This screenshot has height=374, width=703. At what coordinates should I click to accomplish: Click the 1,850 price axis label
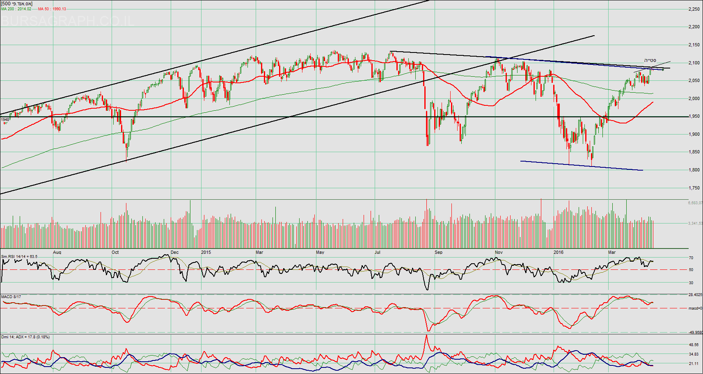click(694, 152)
